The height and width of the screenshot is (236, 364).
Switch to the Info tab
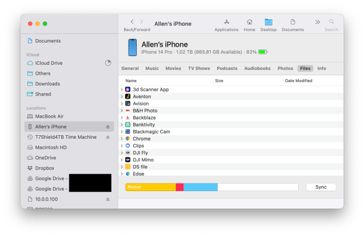[321, 68]
